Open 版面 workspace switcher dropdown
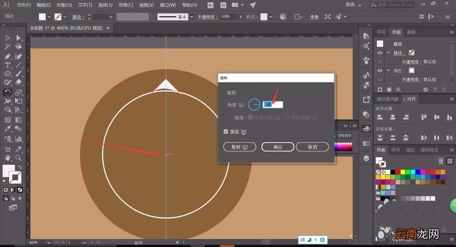 [353, 5]
